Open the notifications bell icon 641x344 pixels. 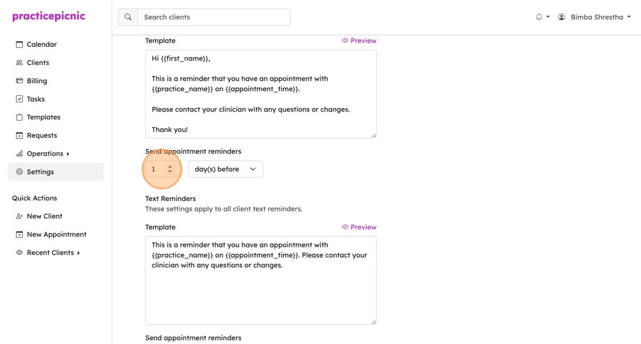tap(539, 17)
